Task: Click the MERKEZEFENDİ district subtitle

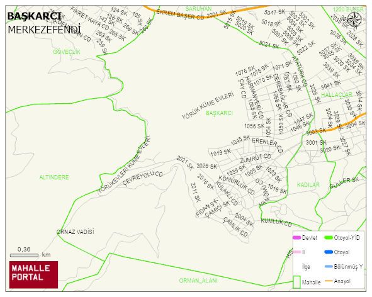Action: 44,30
